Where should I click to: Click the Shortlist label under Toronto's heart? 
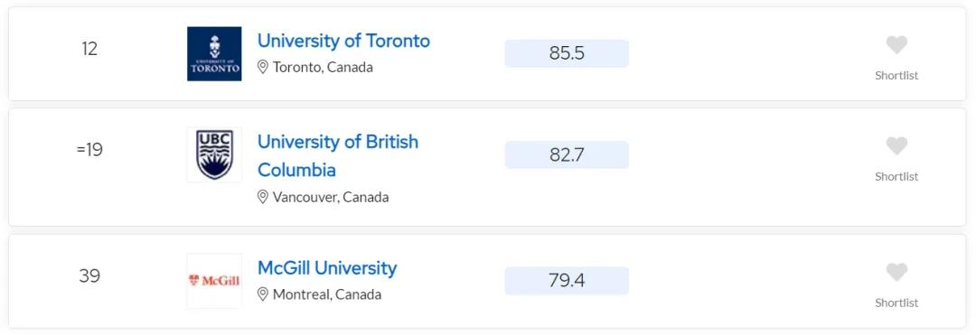[x=896, y=75]
